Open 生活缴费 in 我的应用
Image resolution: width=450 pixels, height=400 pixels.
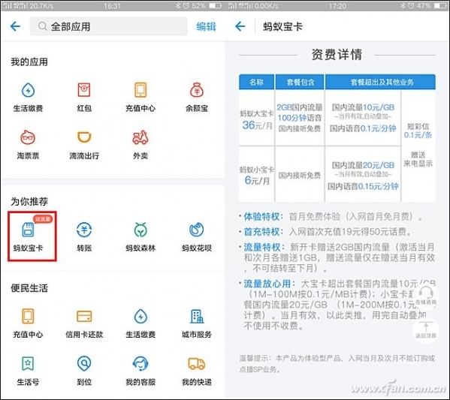28,97
